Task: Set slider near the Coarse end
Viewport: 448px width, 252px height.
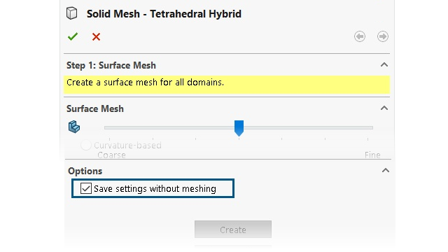Action: click(110, 127)
